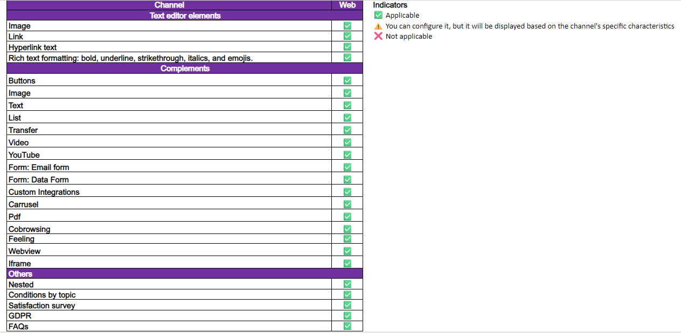This screenshot has height=333, width=681.
Task: Click the green Applicable indicator icon in legend
Action: 378,15
